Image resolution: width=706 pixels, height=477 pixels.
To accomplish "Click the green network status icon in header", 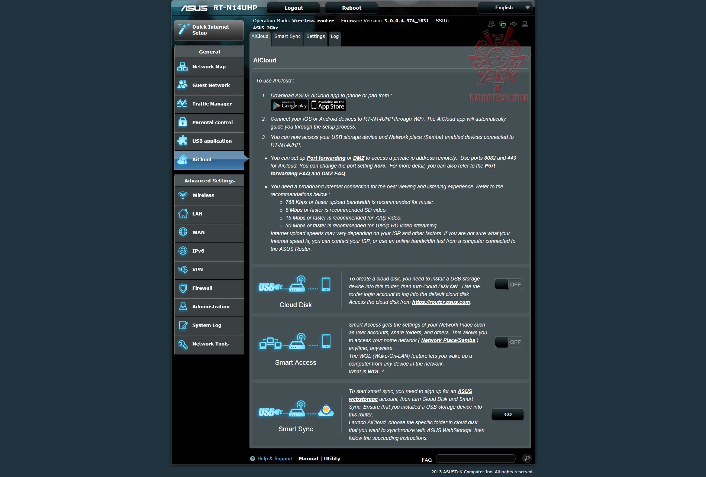I will pos(503,25).
